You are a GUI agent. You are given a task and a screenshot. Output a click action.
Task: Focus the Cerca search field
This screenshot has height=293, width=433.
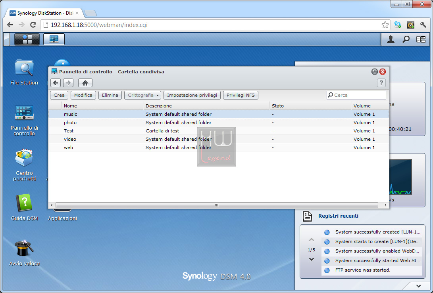pos(356,95)
